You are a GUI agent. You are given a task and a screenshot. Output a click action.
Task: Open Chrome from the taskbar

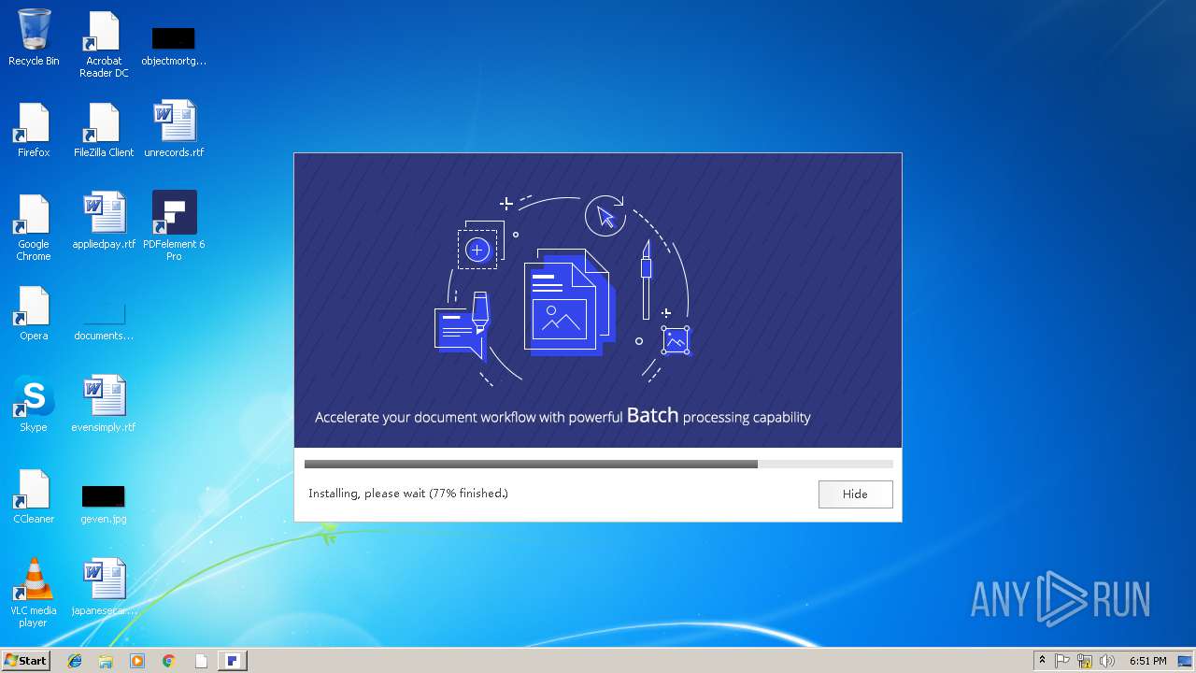click(x=168, y=661)
